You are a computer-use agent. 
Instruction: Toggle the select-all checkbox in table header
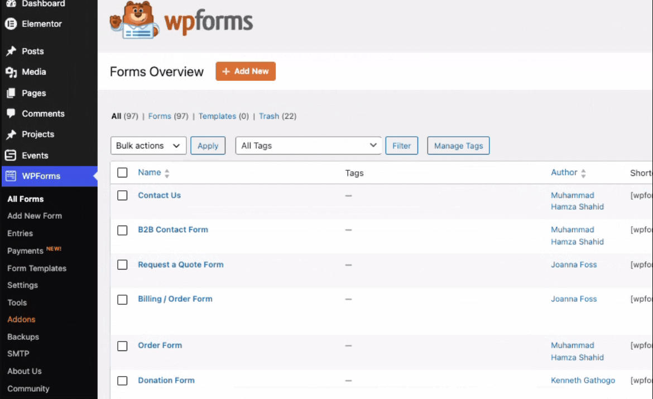[122, 172]
